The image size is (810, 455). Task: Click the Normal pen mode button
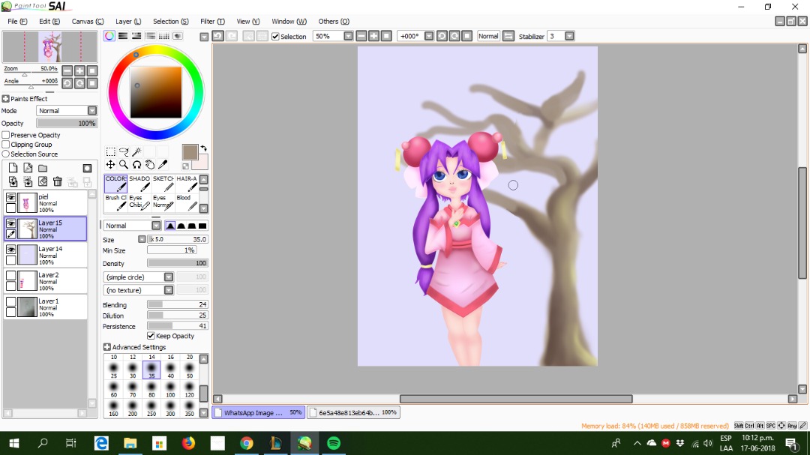click(488, 36)
